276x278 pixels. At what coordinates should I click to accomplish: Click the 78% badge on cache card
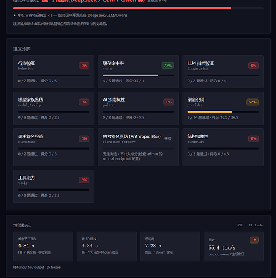(x=168, y=66)
